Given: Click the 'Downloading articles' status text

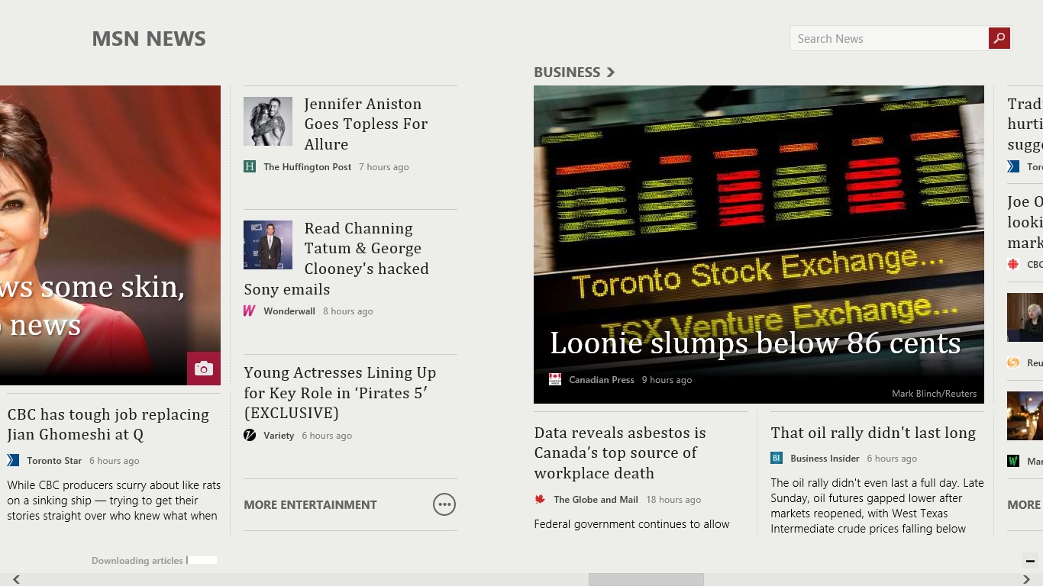Looking at the screenshot, I should [137, 560].
